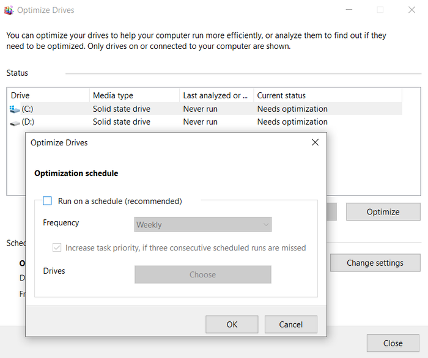Close the Optimization schedule dialog with X
The image size is (428, 358).
(x=315, y=142)
